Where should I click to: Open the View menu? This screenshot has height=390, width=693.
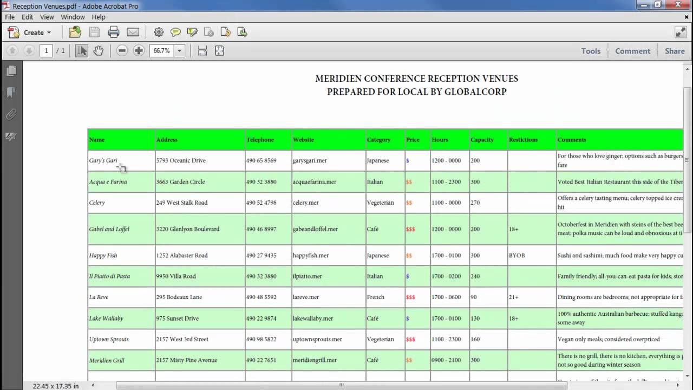[x=47, y=17]
